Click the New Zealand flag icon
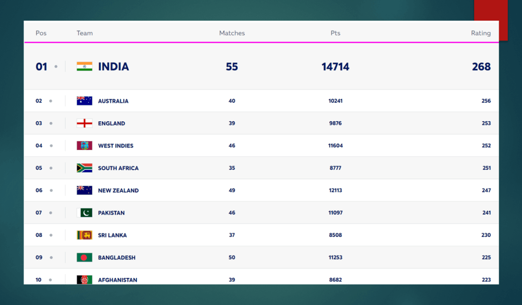Viewport: 522px width, 305px height. pos(84,190)
